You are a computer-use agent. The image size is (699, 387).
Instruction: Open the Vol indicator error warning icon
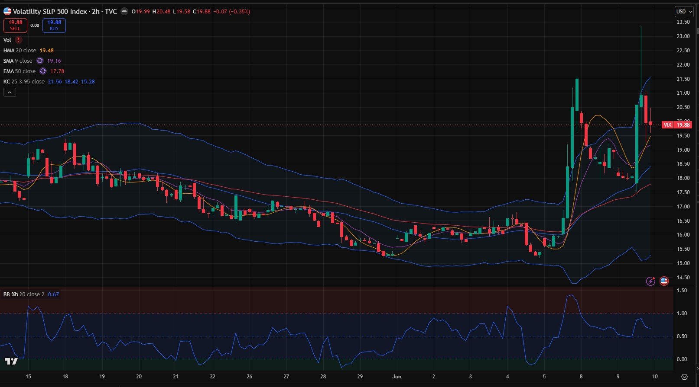coord(19,40)
